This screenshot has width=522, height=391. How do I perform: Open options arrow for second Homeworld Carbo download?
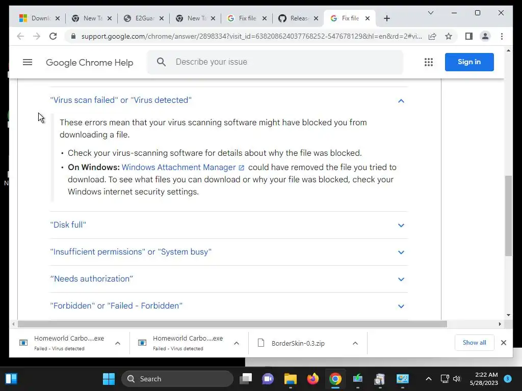point(237,343)
